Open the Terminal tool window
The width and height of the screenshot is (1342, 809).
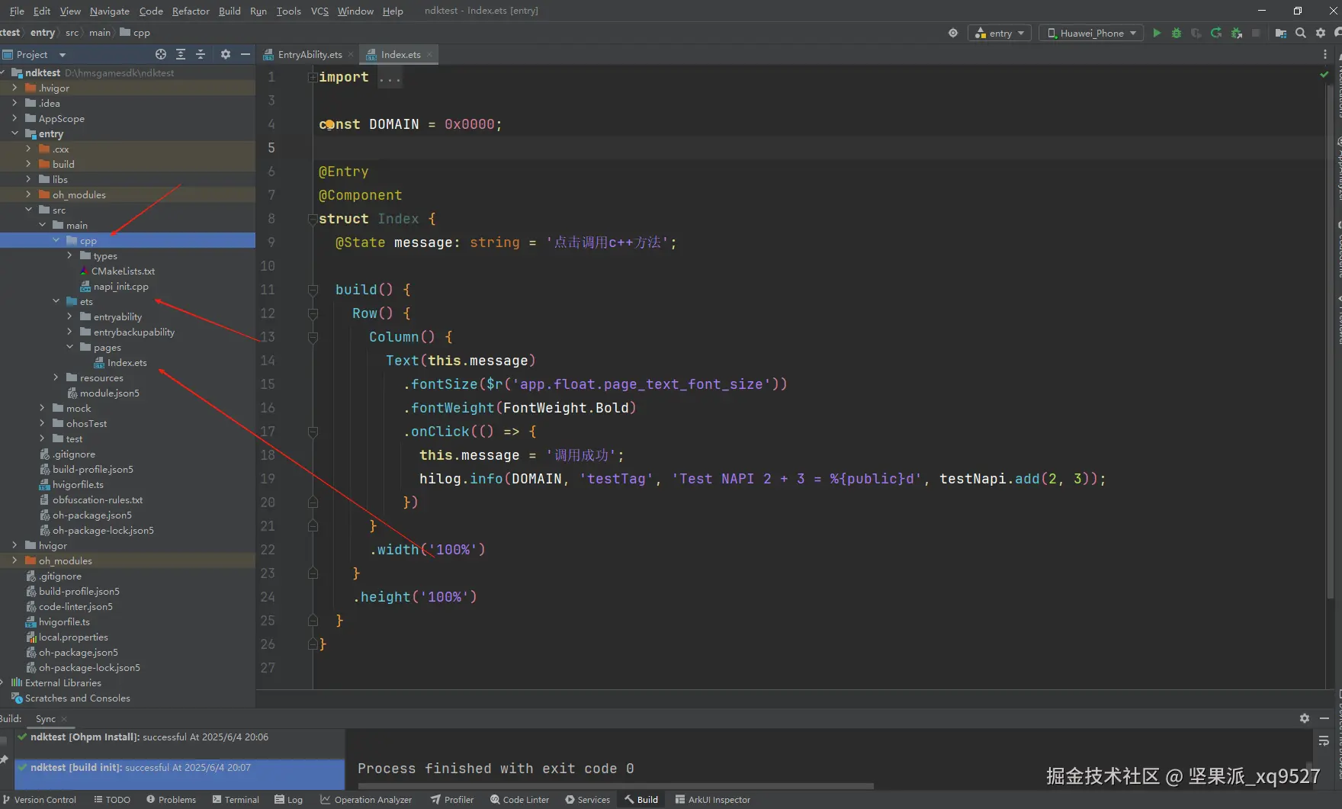click(236, 800)
